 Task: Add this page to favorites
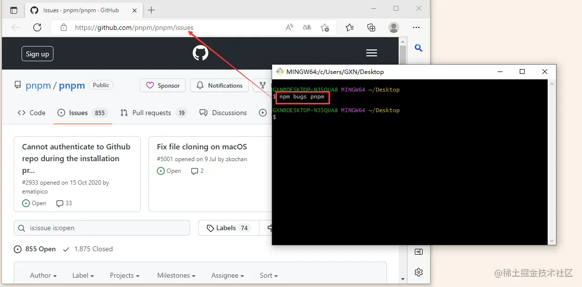[325, 27]
